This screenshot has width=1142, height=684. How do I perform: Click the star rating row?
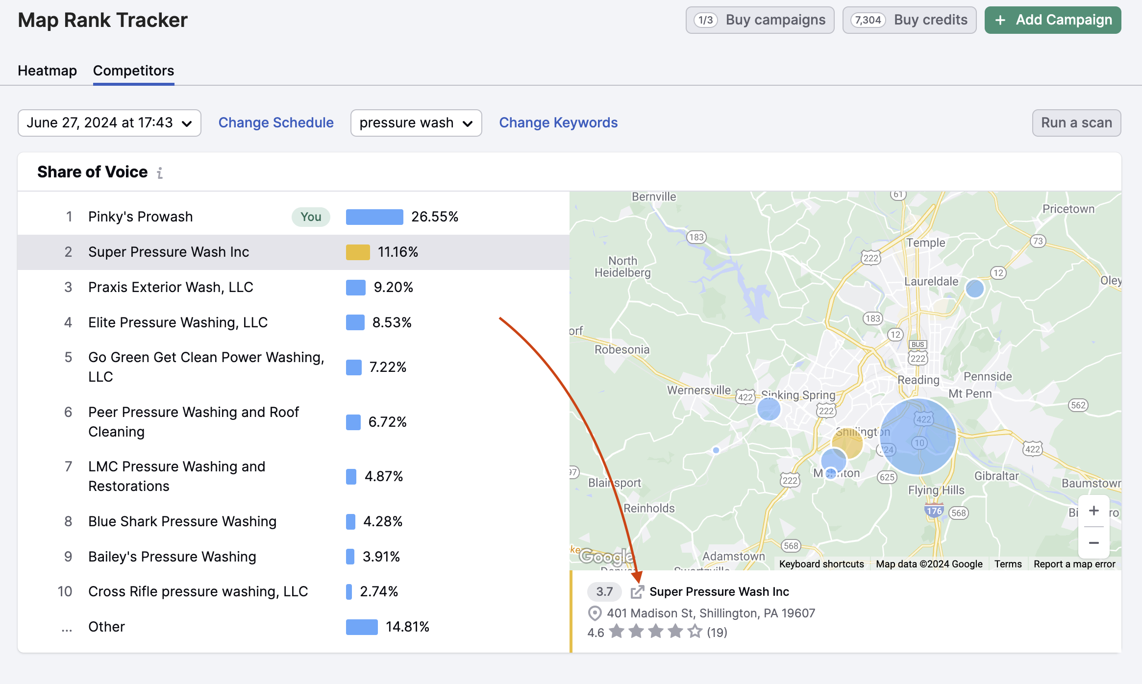click(x=656, y=632)
